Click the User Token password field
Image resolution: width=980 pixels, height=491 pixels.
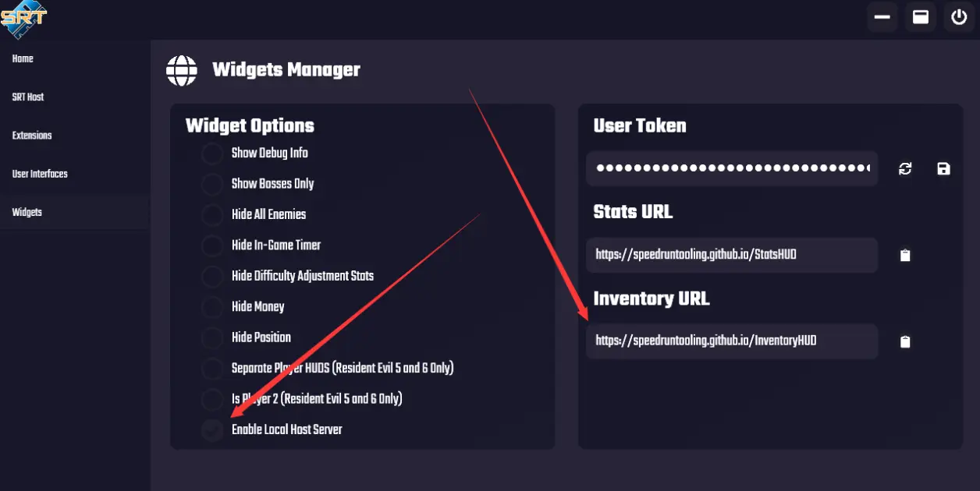point(731,168)
